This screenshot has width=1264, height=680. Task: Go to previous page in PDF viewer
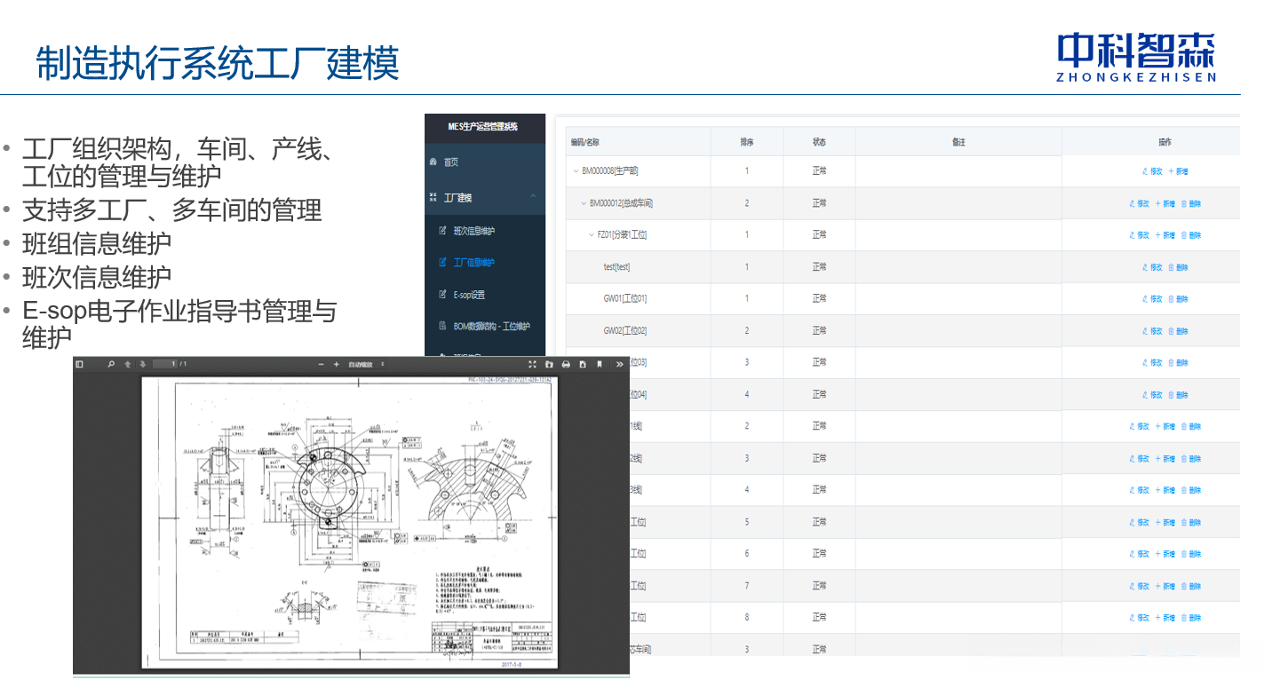[127, 364]
